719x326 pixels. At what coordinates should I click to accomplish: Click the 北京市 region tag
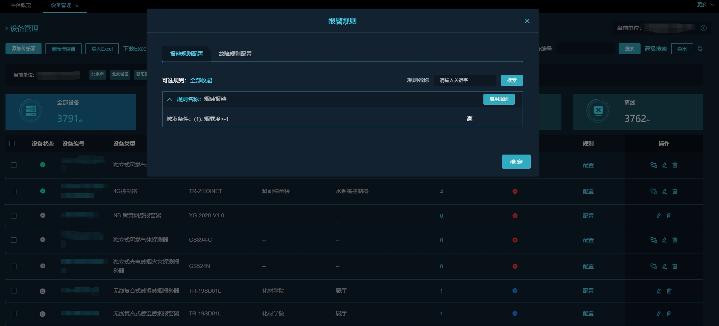pyautogui.click(x=98, y=74)
